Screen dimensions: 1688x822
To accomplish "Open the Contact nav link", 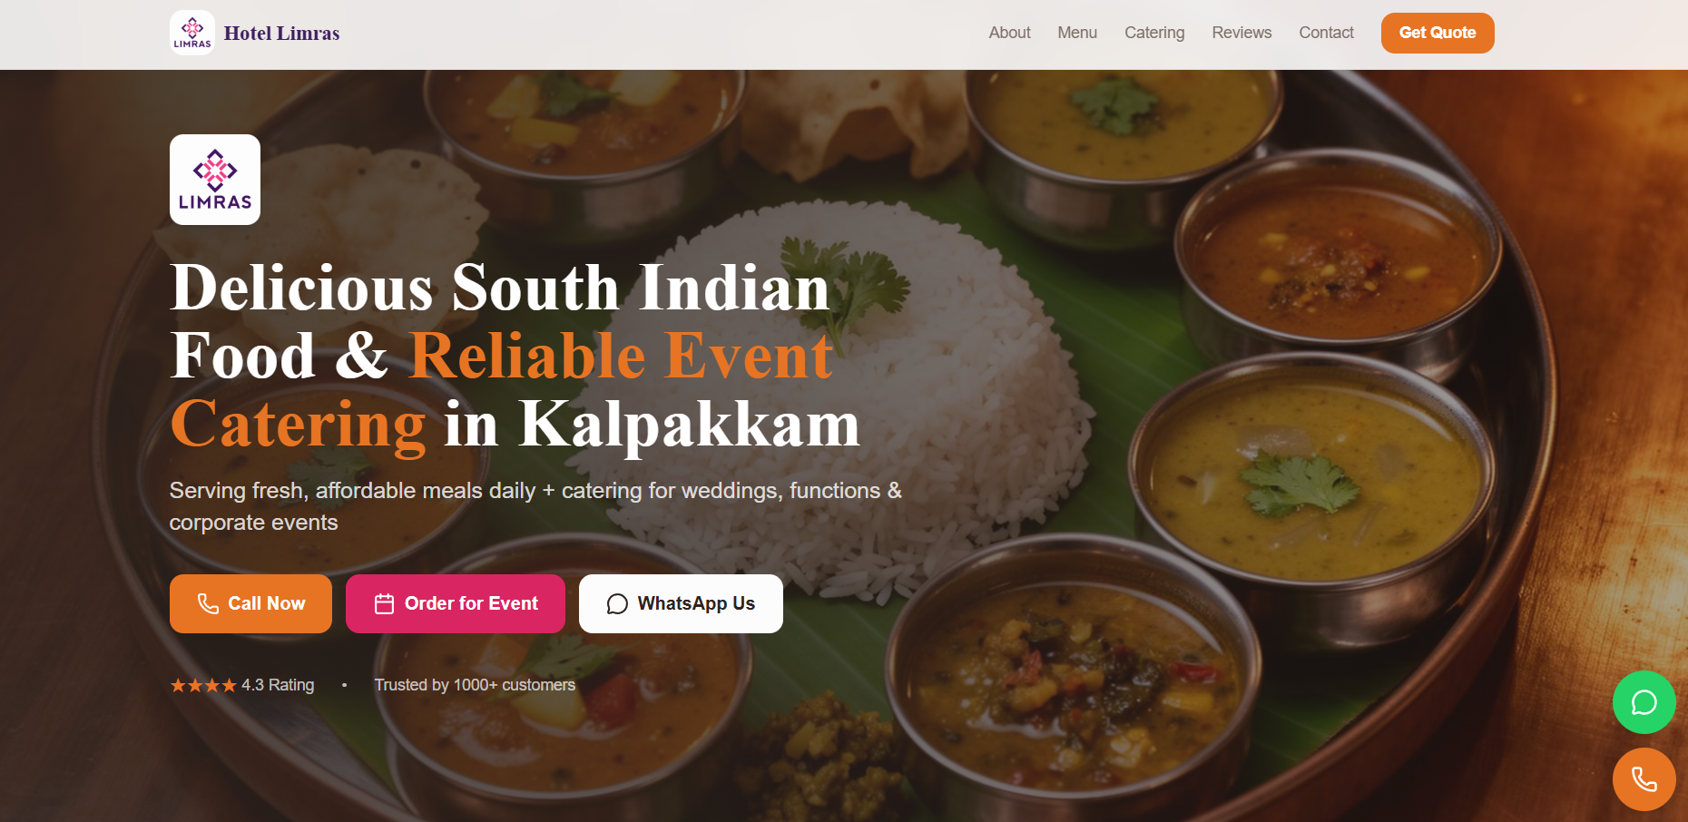I will pos(1326,33).
